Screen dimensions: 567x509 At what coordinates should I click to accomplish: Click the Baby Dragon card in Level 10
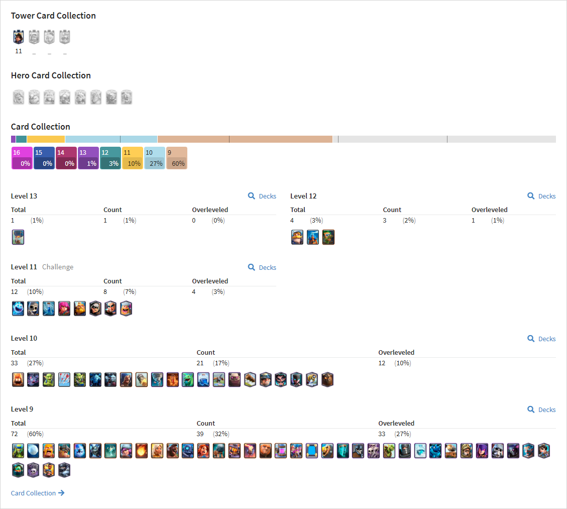click(188, 380)
